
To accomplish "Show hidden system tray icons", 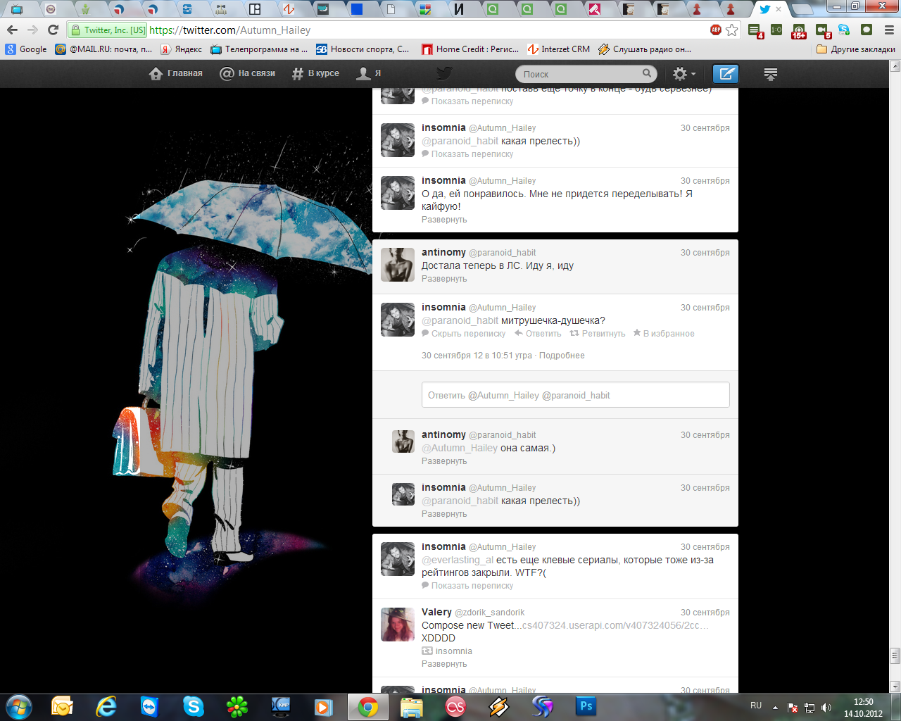I will (775, 707).
